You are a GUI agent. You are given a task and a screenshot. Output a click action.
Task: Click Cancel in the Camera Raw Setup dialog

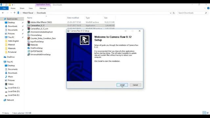click(135, 85)
